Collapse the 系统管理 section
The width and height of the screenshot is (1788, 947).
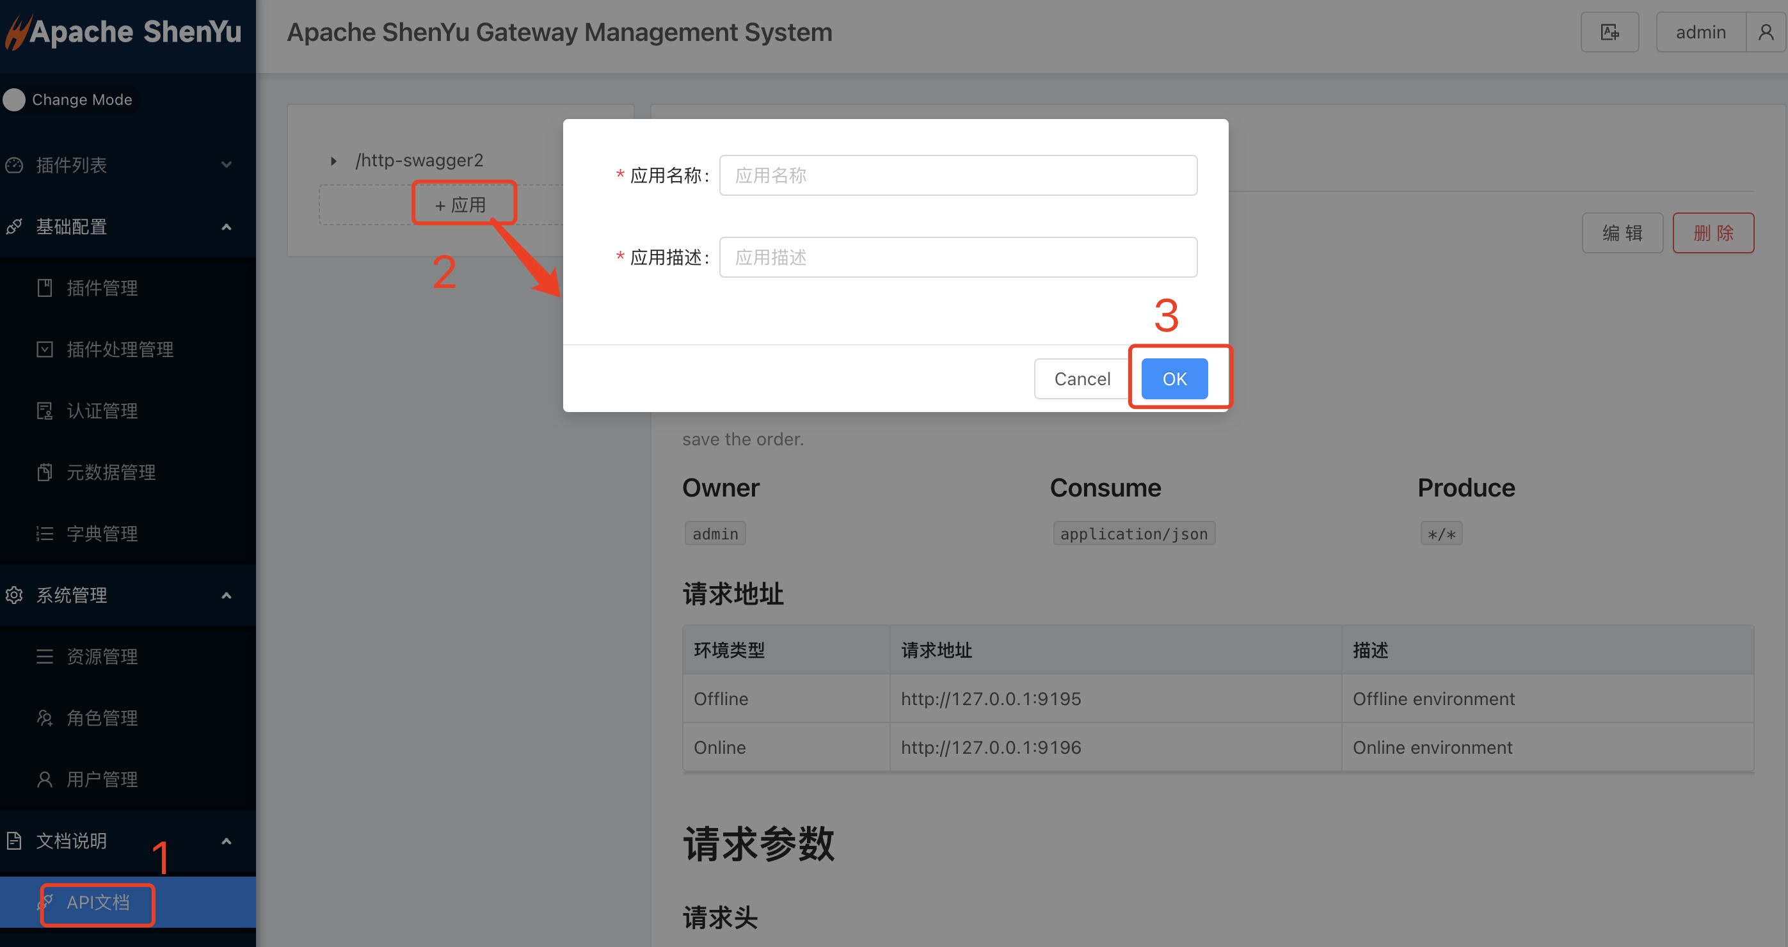pyautogui.click(x=227, y=594)
